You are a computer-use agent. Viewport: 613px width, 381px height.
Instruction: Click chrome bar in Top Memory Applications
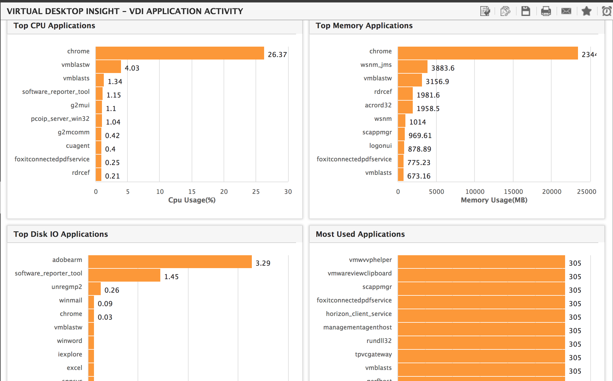(488, 53)
